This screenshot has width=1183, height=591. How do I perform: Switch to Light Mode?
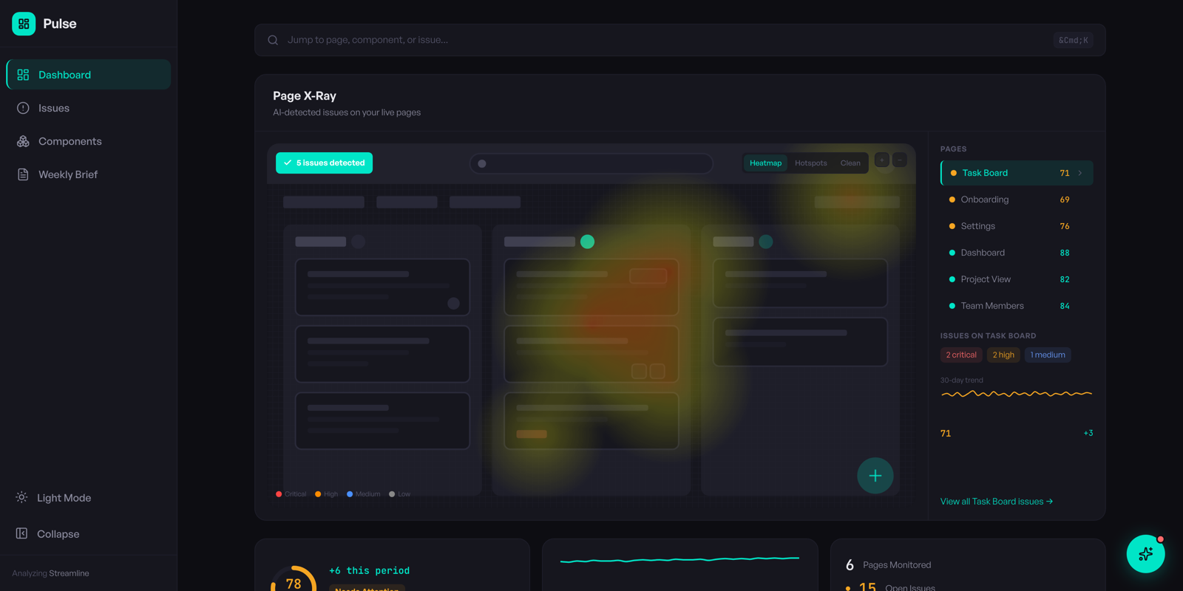click(x=89, y=498)
